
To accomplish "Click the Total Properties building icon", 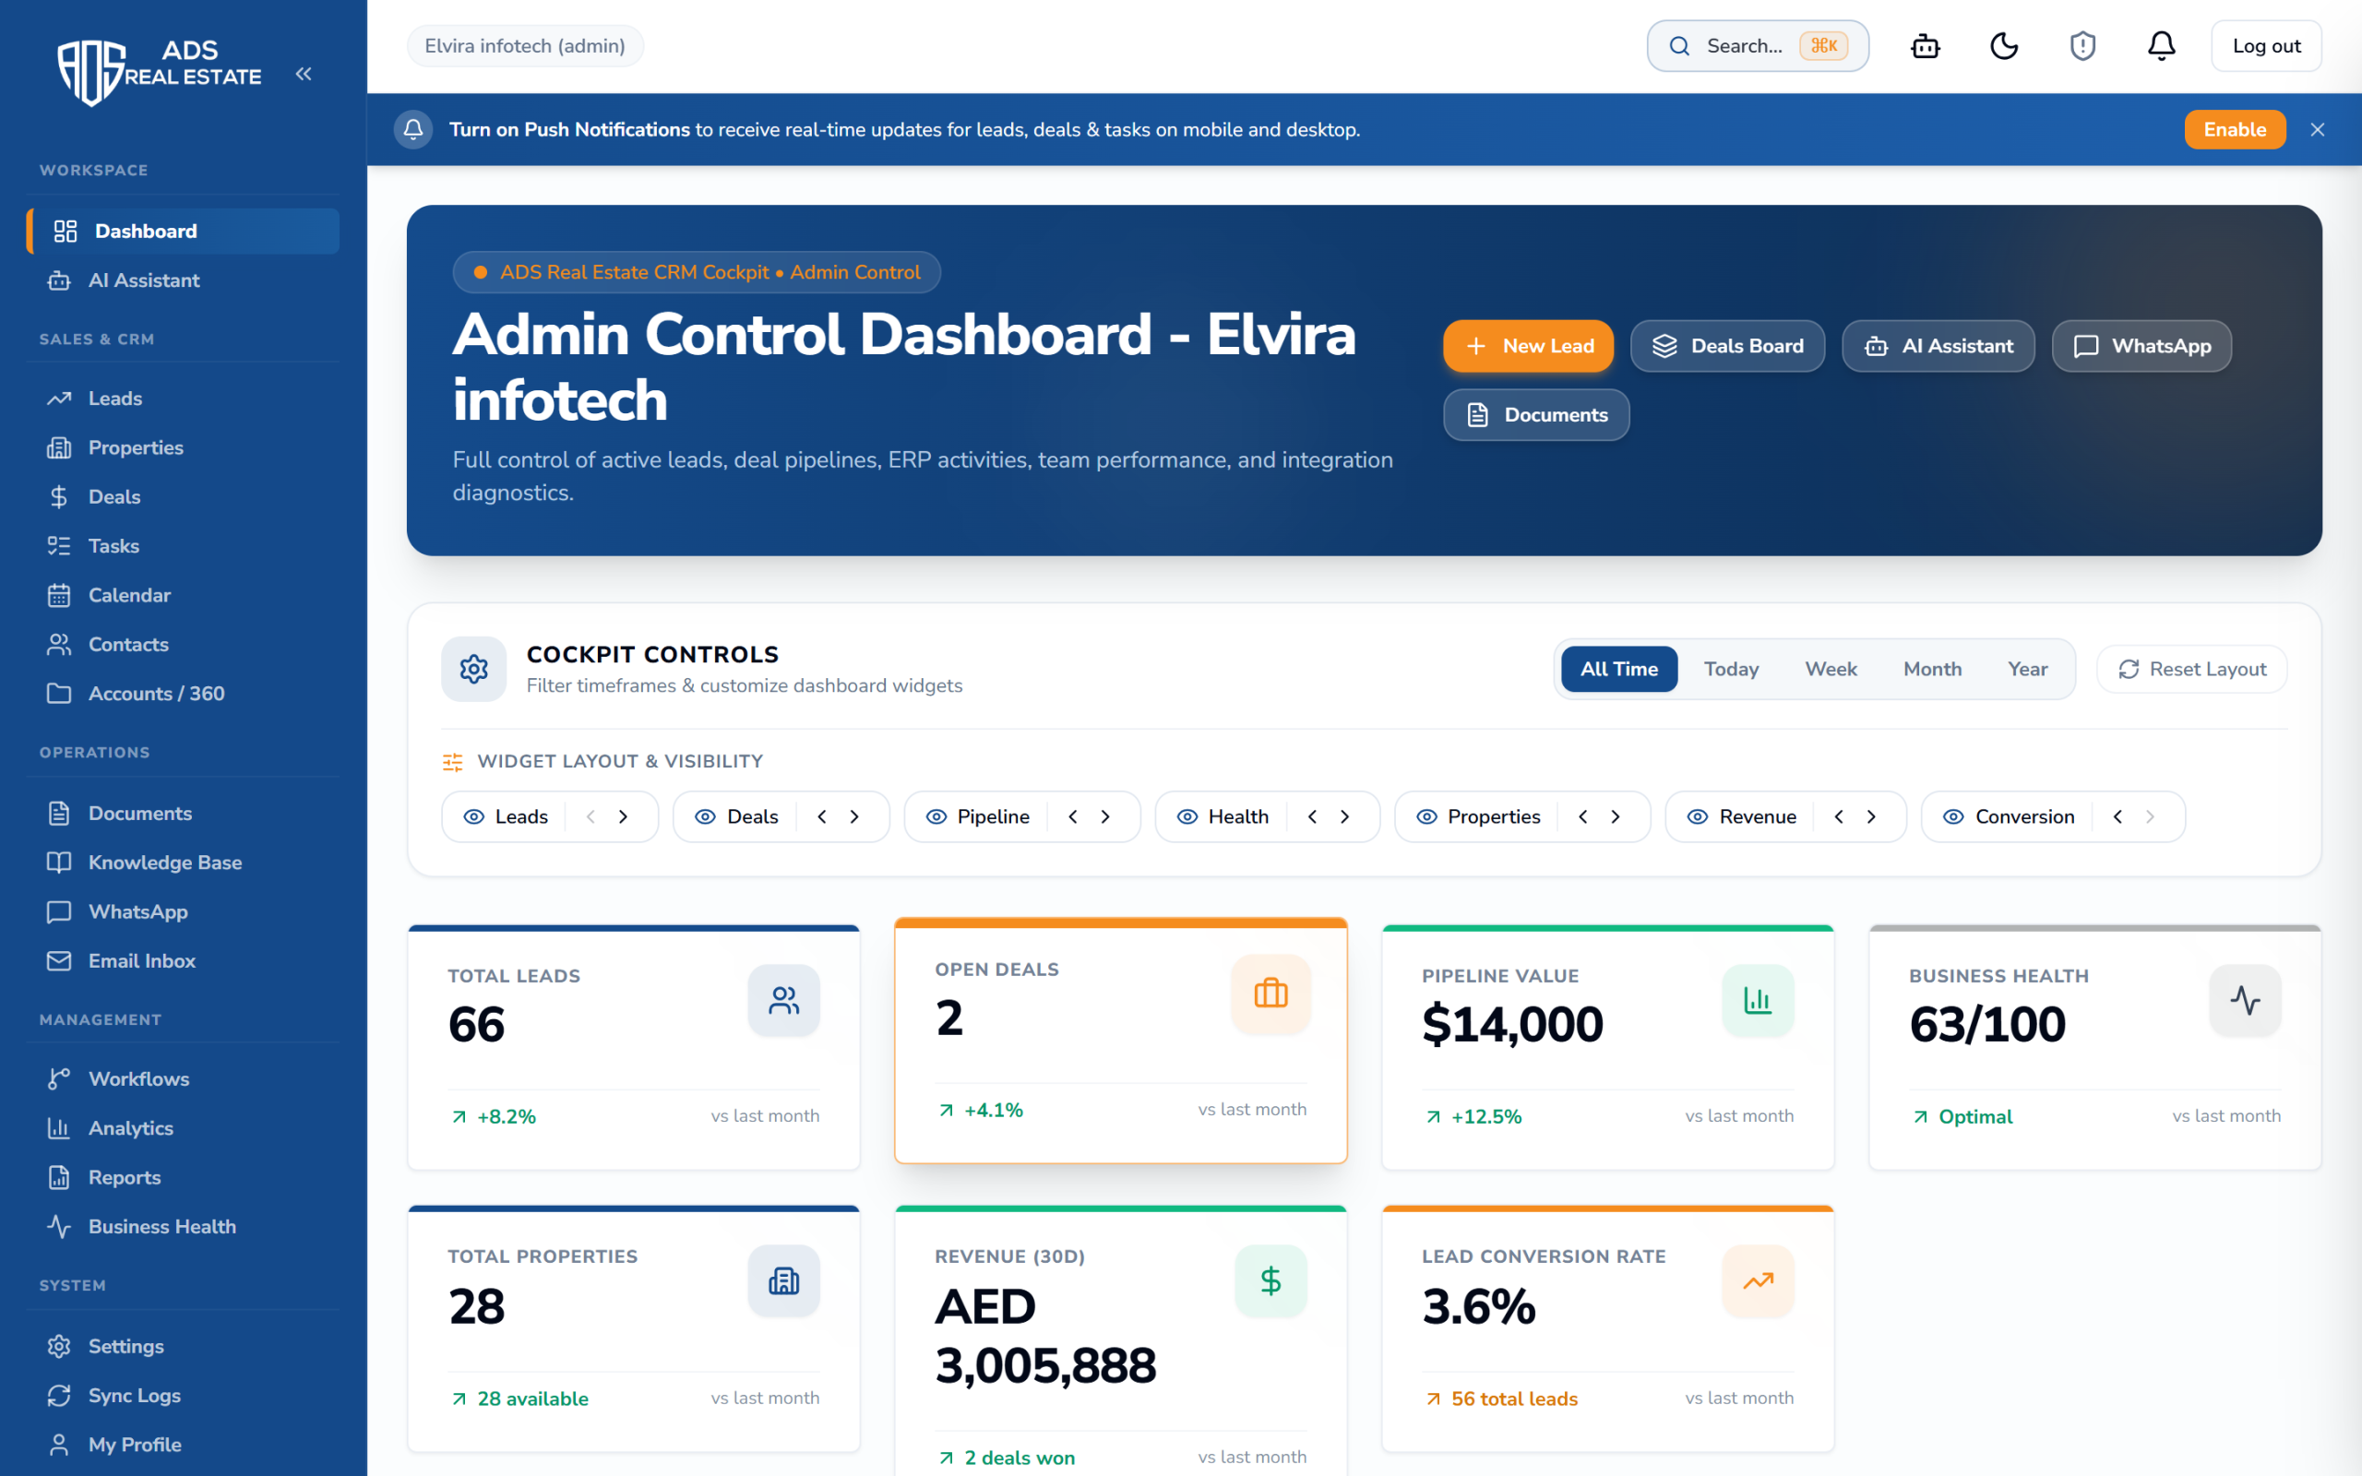I will 783,1280.
